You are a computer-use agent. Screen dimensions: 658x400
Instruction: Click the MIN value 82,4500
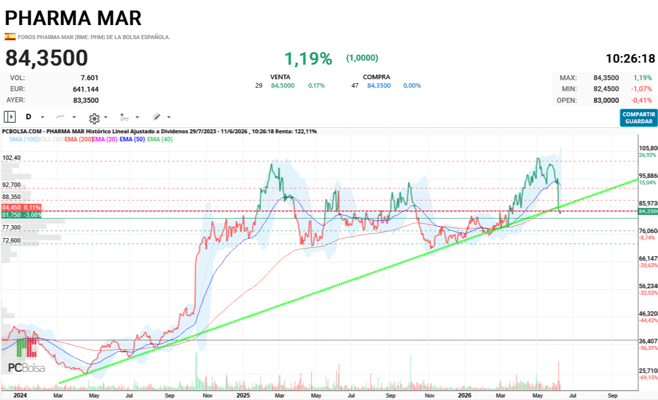click(606, 89)
